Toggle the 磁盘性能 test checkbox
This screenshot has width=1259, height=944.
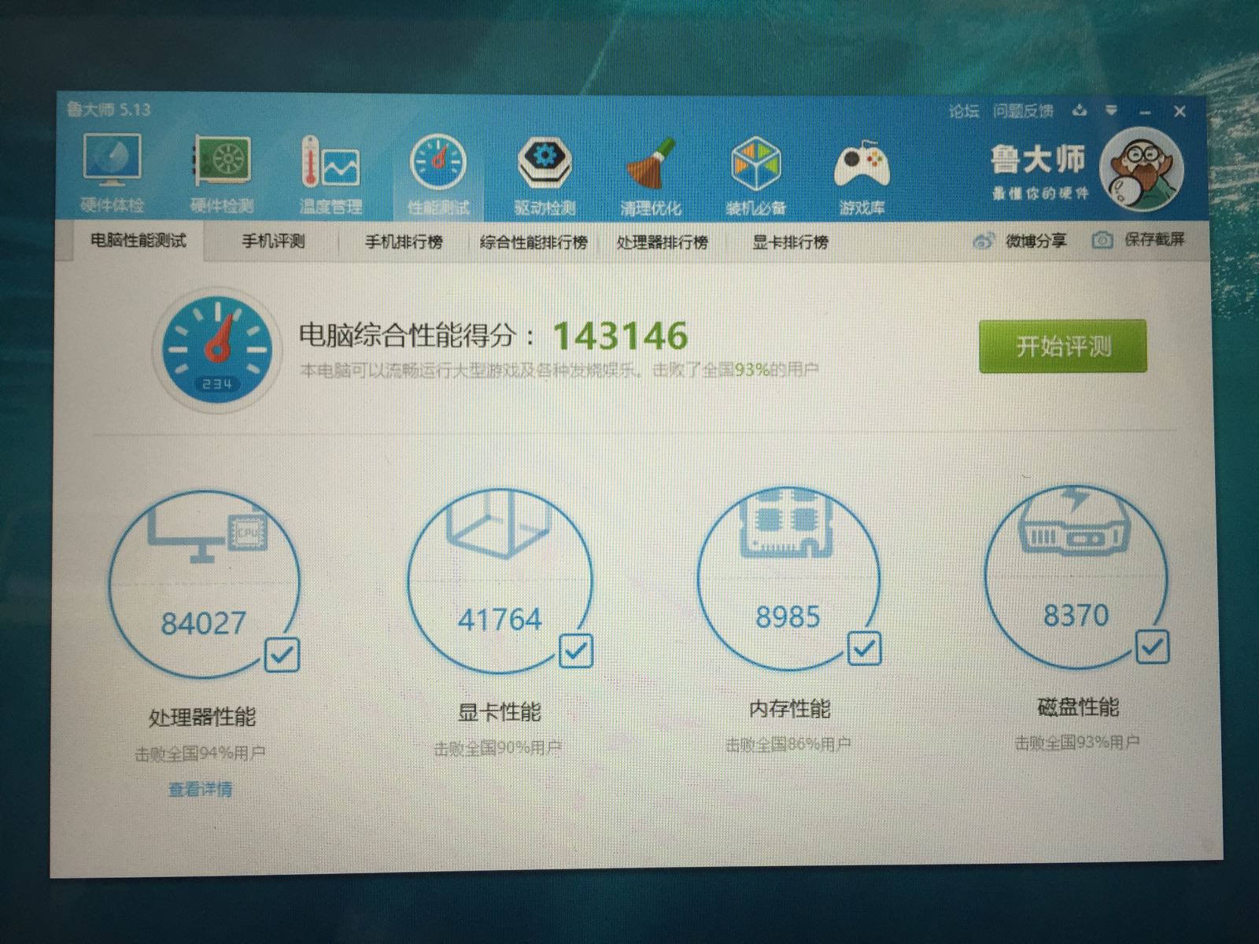click(x=1152, y=647)
